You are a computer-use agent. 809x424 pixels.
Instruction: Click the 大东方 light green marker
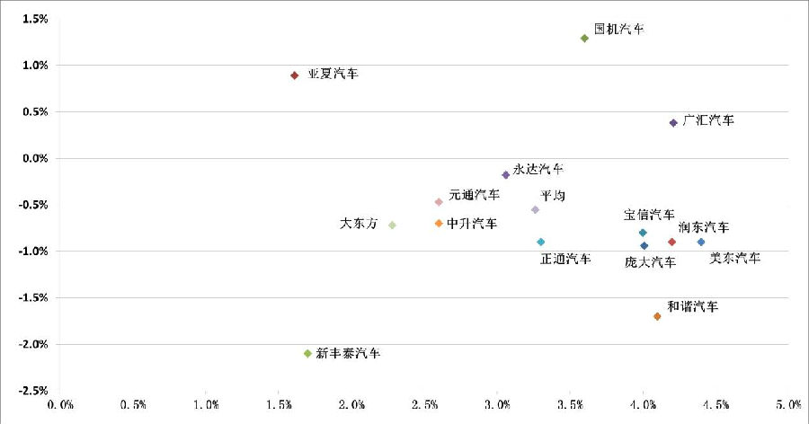pyautogui.click(x=392, y=225)
